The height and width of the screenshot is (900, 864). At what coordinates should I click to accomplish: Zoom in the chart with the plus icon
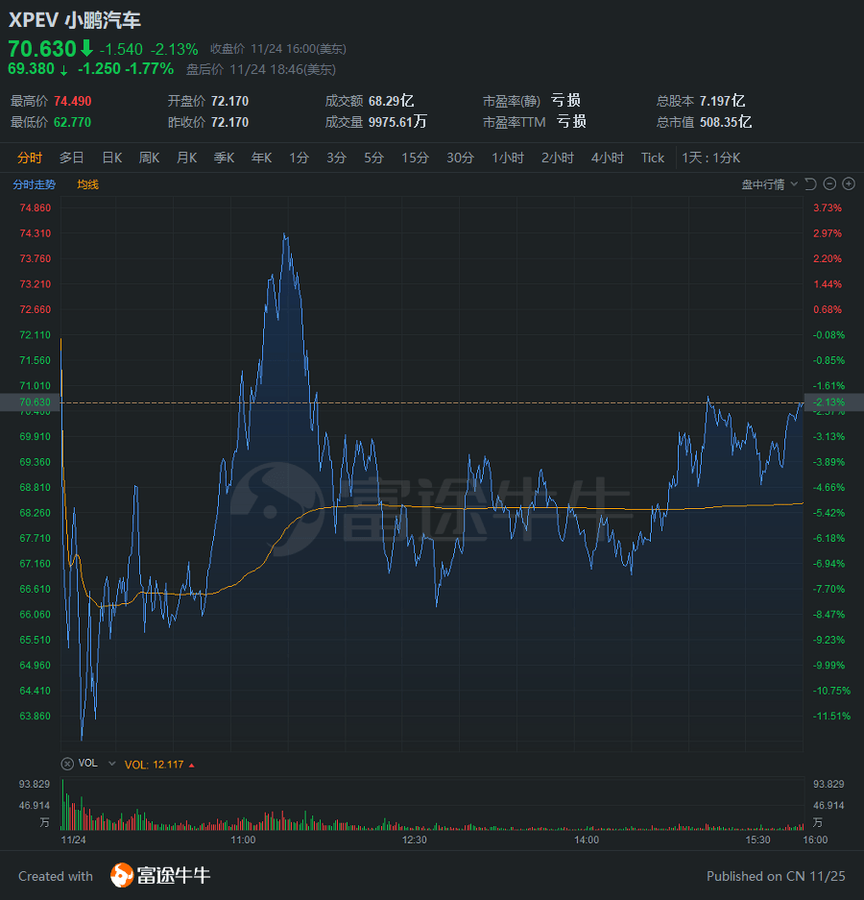849,184
